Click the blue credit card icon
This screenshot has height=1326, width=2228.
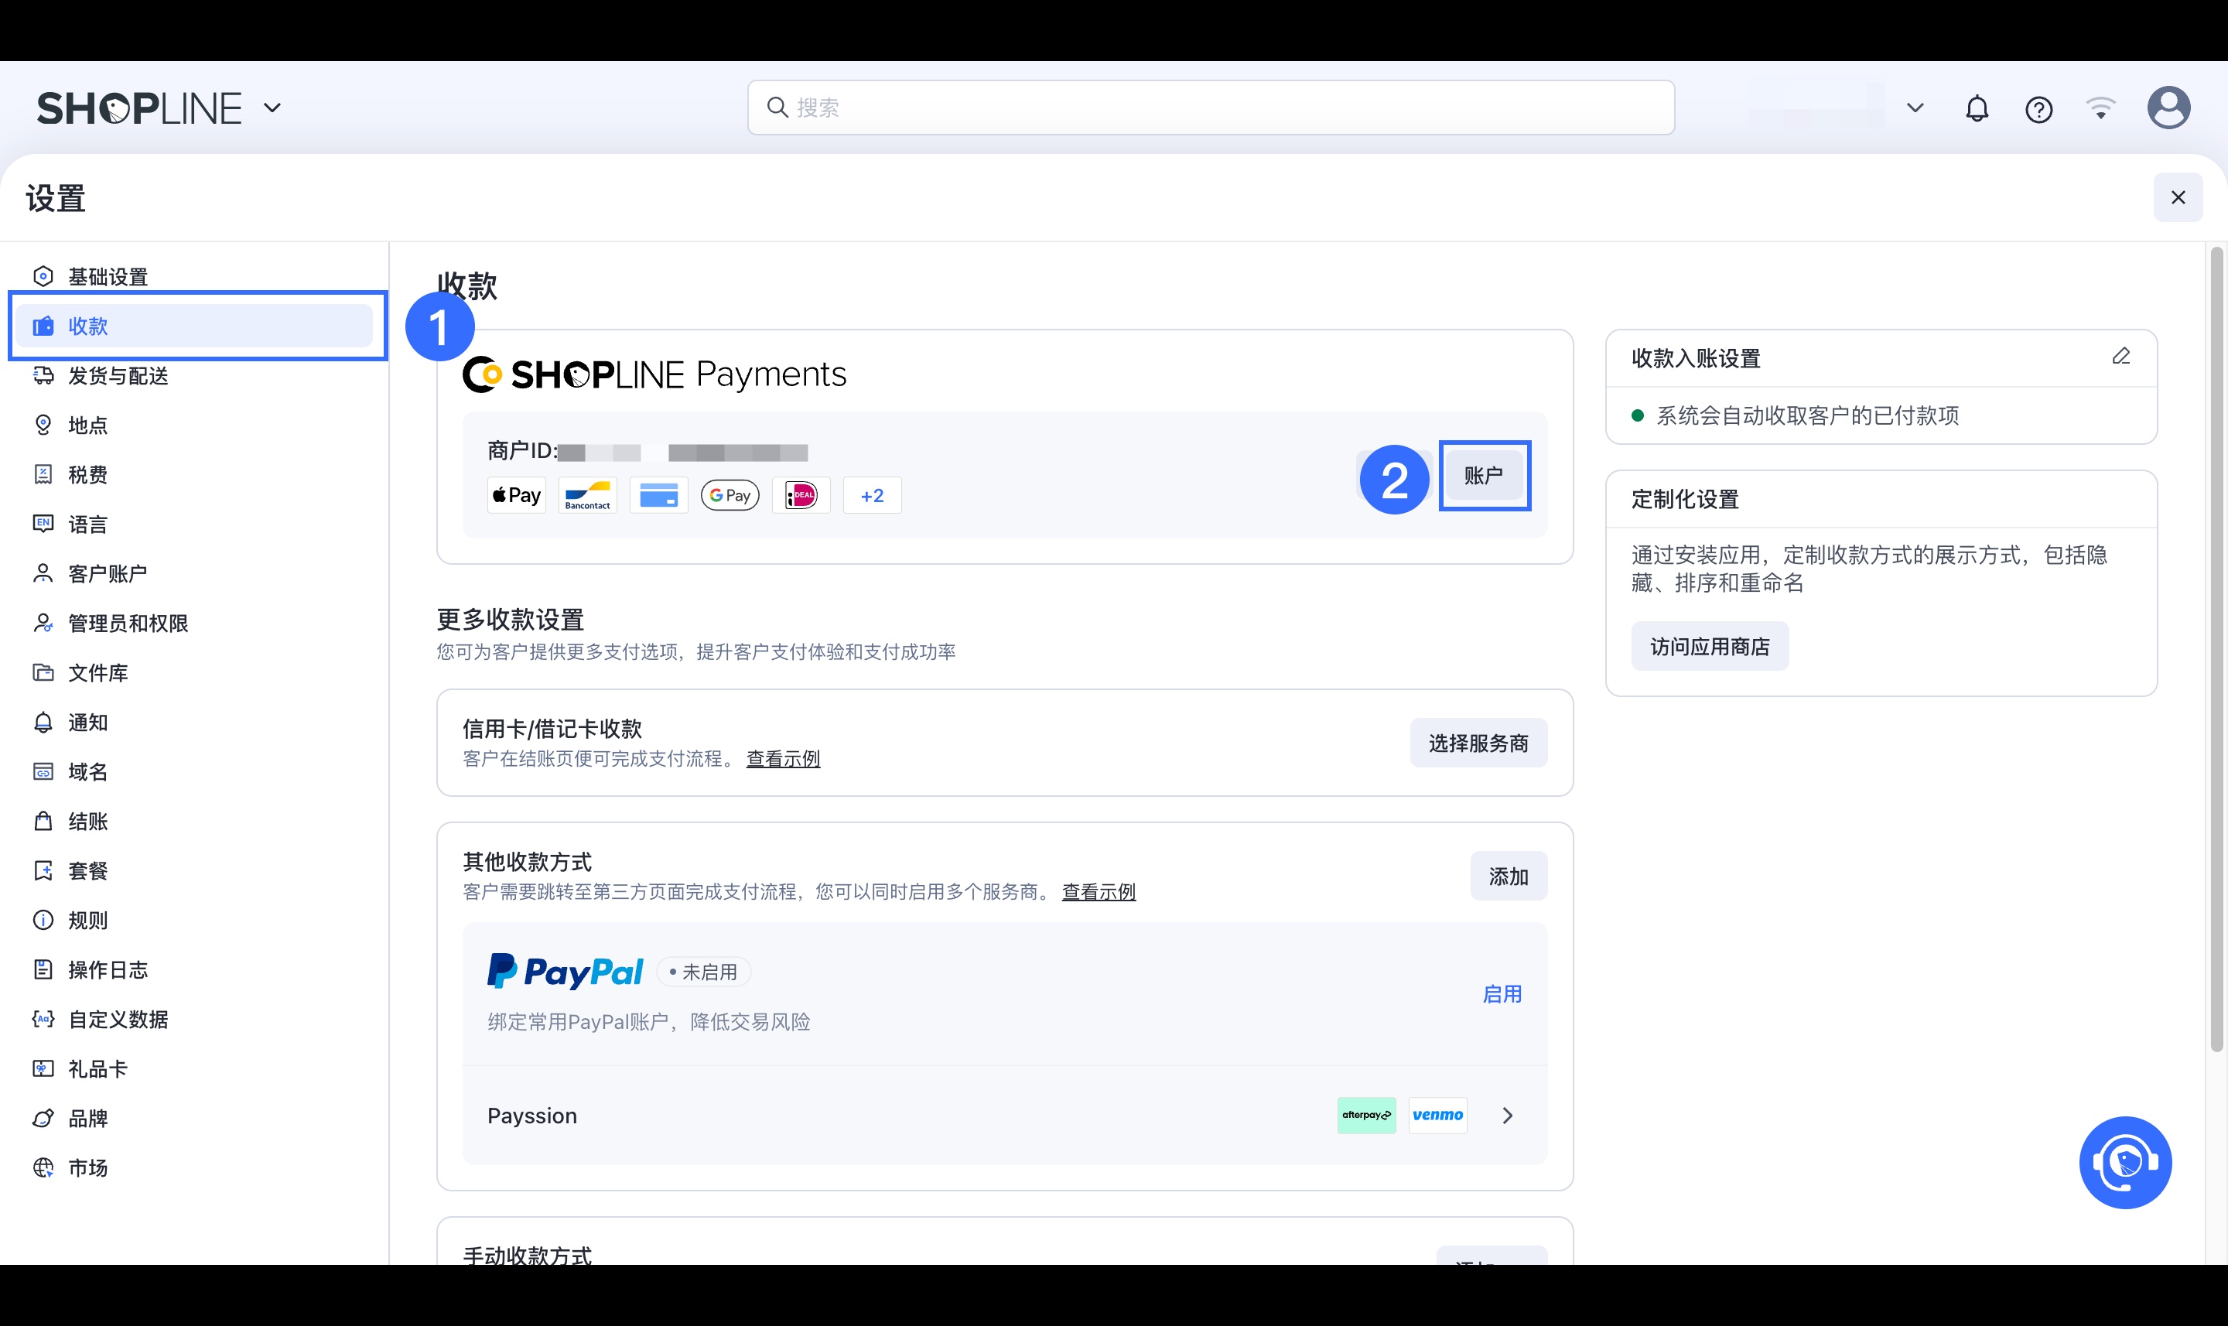pyautogui.click(x=658, y=495)
